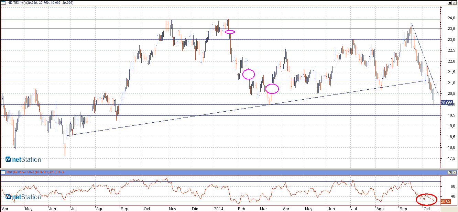458x212 pixels.
Task: Close the INDITEX price chart panel
Action: pyautogui.click(x=455, y=3)
